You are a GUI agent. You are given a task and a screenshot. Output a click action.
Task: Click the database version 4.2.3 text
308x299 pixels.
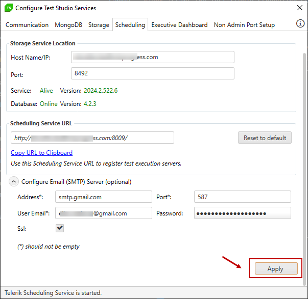[x=90, y=104]
